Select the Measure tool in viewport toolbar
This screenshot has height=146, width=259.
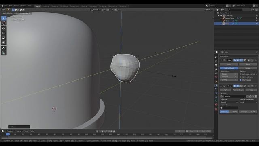tap(4, 53)
